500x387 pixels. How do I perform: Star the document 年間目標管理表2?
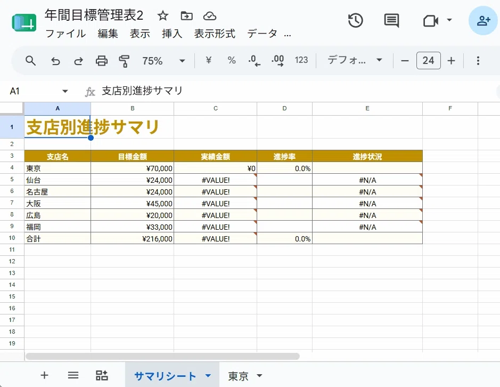click(x=163, y=15)
